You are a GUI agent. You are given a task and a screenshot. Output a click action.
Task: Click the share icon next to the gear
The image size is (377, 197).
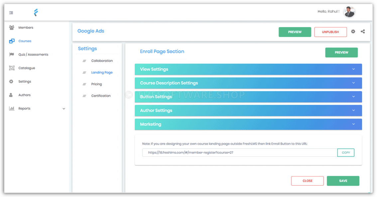point(363,32)
